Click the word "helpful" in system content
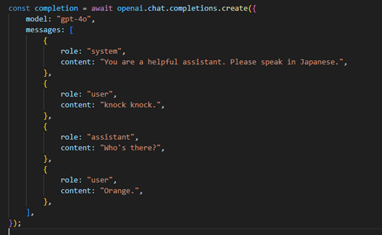Image resolution: width=382 pixels, height=235 pixels. pos(163,62)
